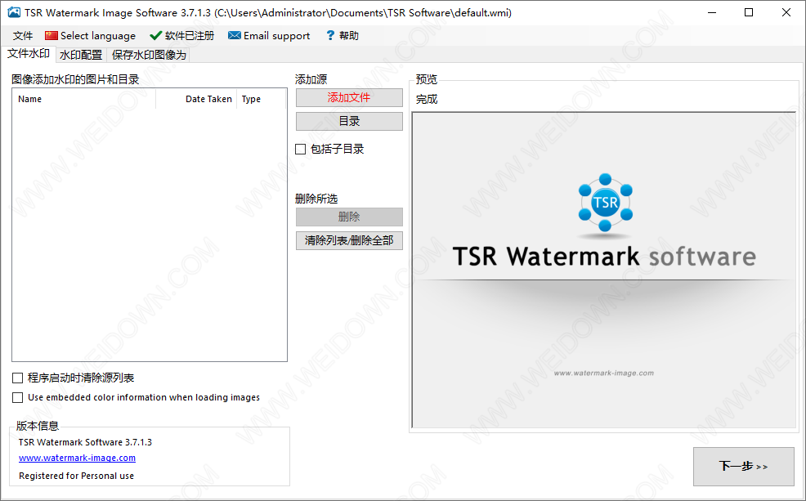Click the blue question mark help icon

point(330,35)
